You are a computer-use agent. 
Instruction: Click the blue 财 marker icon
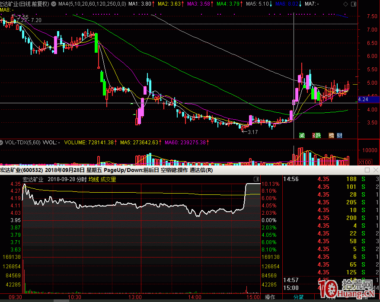[x=340, y=136]
